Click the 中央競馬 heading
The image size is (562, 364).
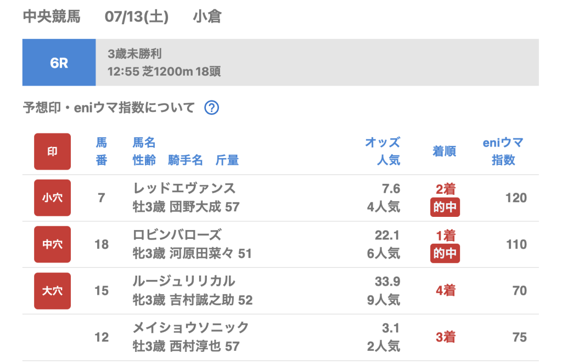52,17
